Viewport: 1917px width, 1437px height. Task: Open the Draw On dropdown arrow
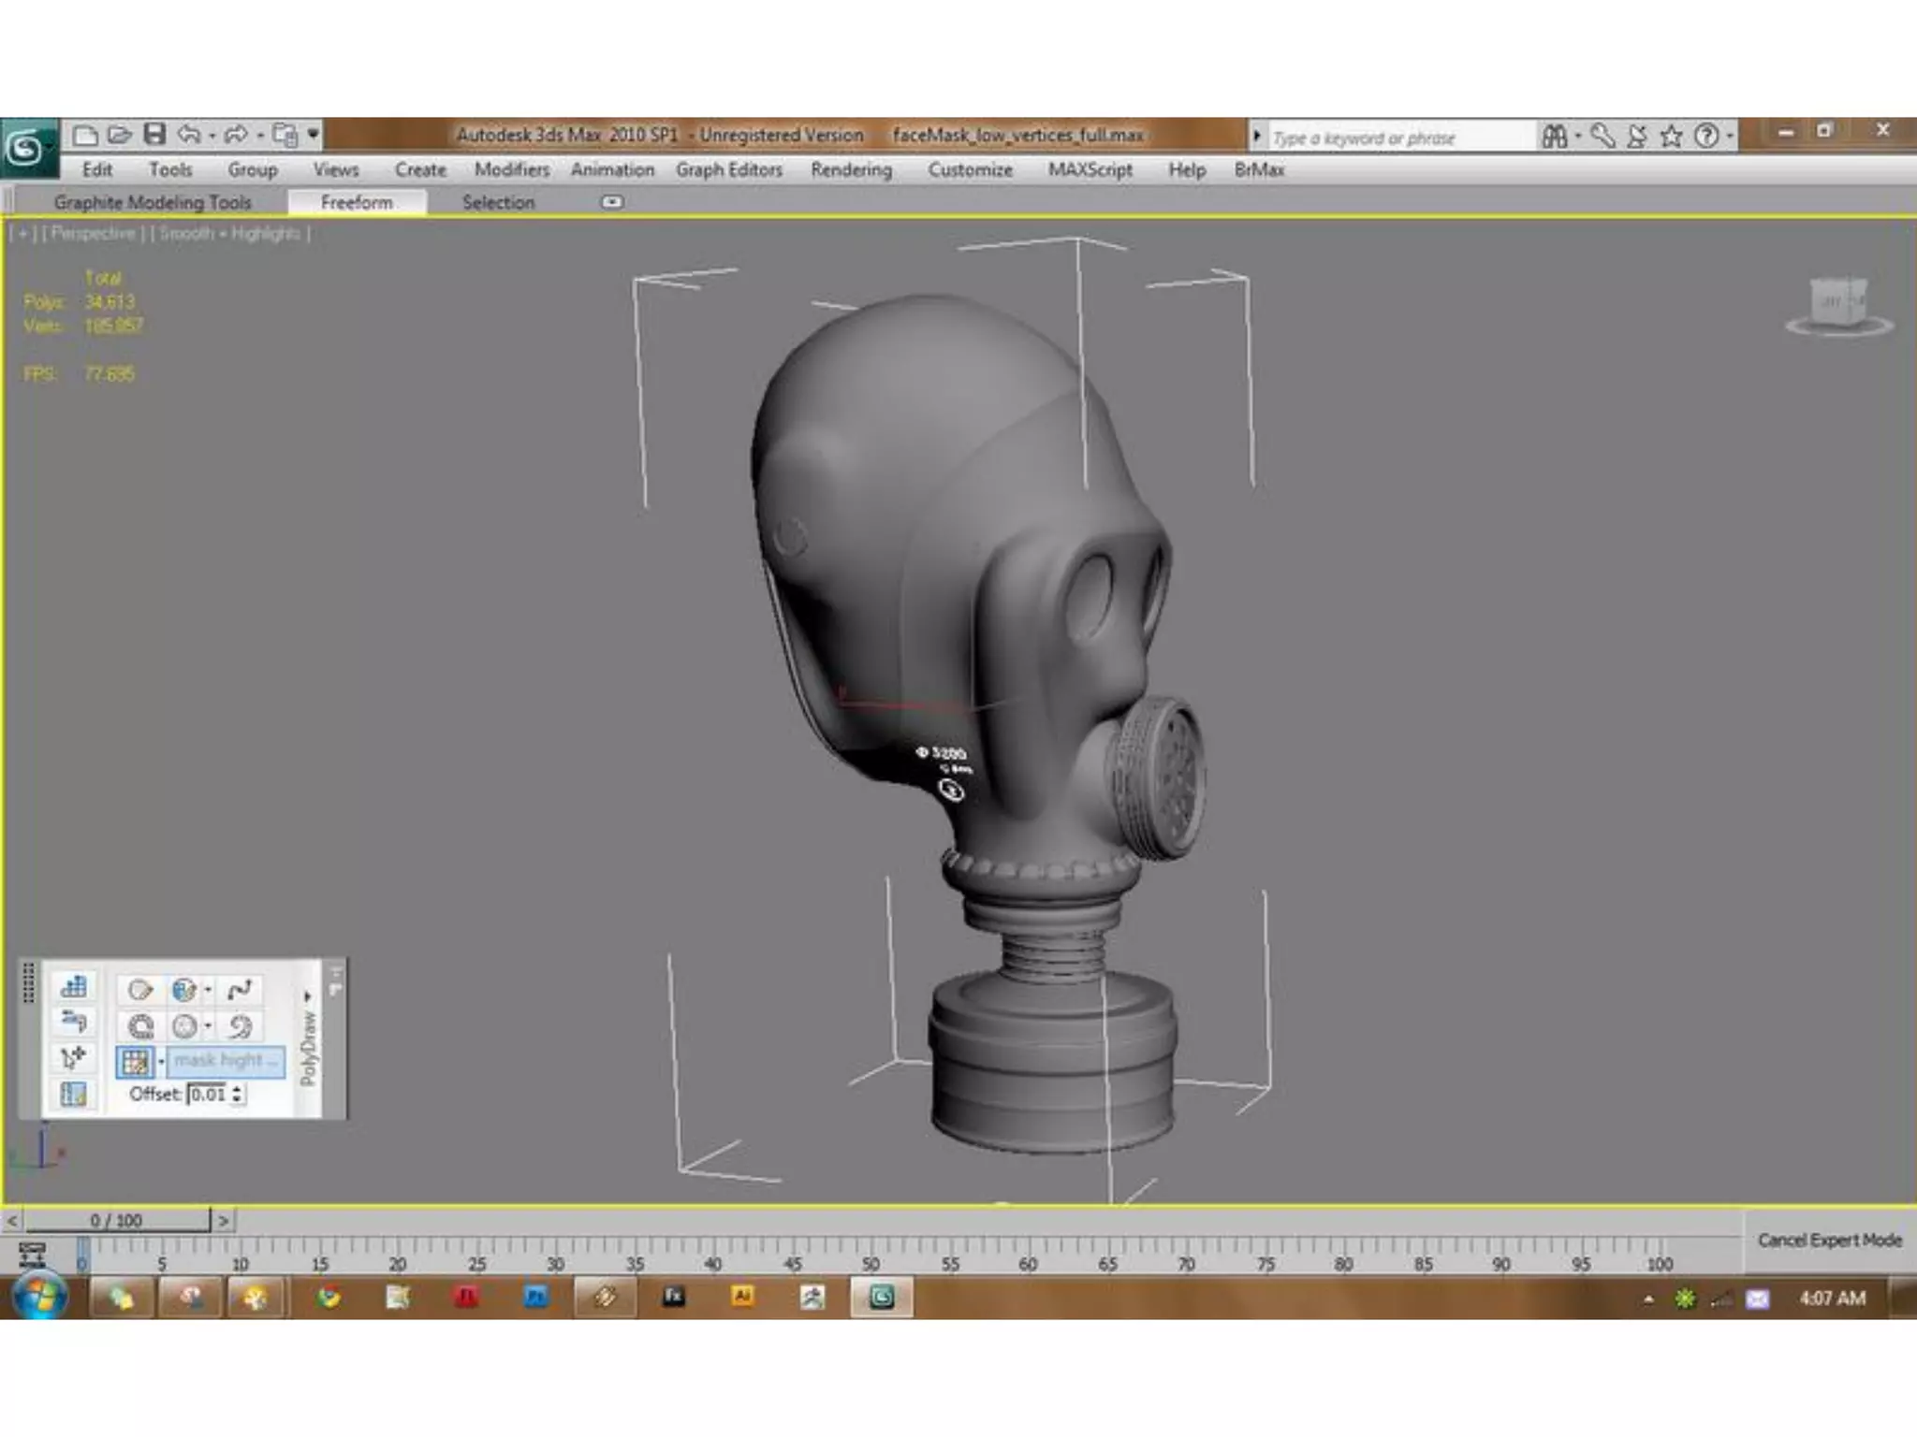[161, 1062]
